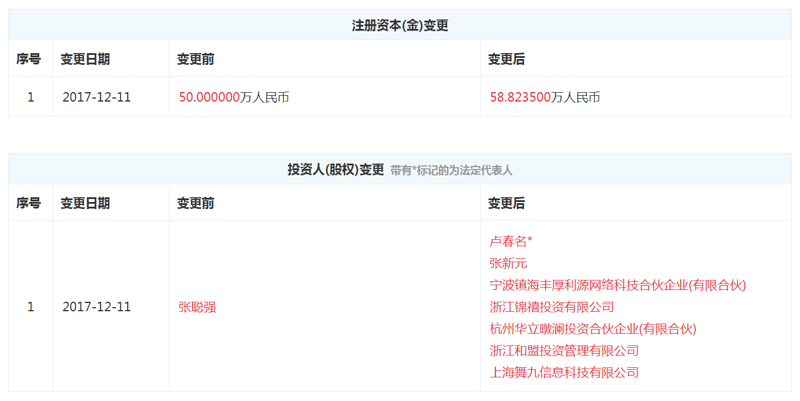
Task: Click 变更日期 header in registered capital table
Action: pos(85,59)
